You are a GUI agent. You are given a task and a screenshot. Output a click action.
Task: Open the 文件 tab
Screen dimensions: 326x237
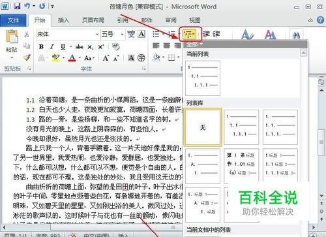point(13,20)
